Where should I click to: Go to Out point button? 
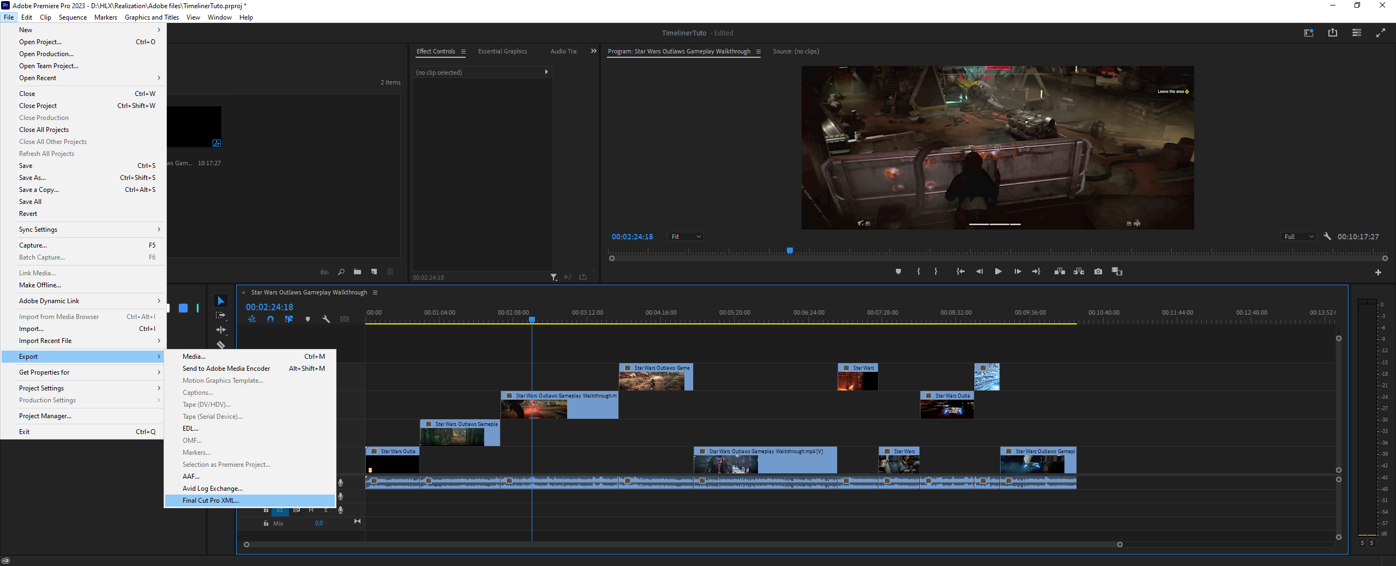(x=1036, y=272)
